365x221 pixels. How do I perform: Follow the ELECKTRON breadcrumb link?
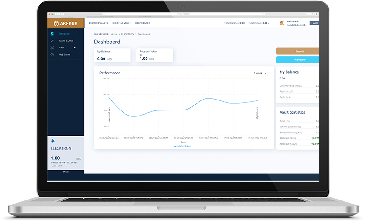pos(128,34)
